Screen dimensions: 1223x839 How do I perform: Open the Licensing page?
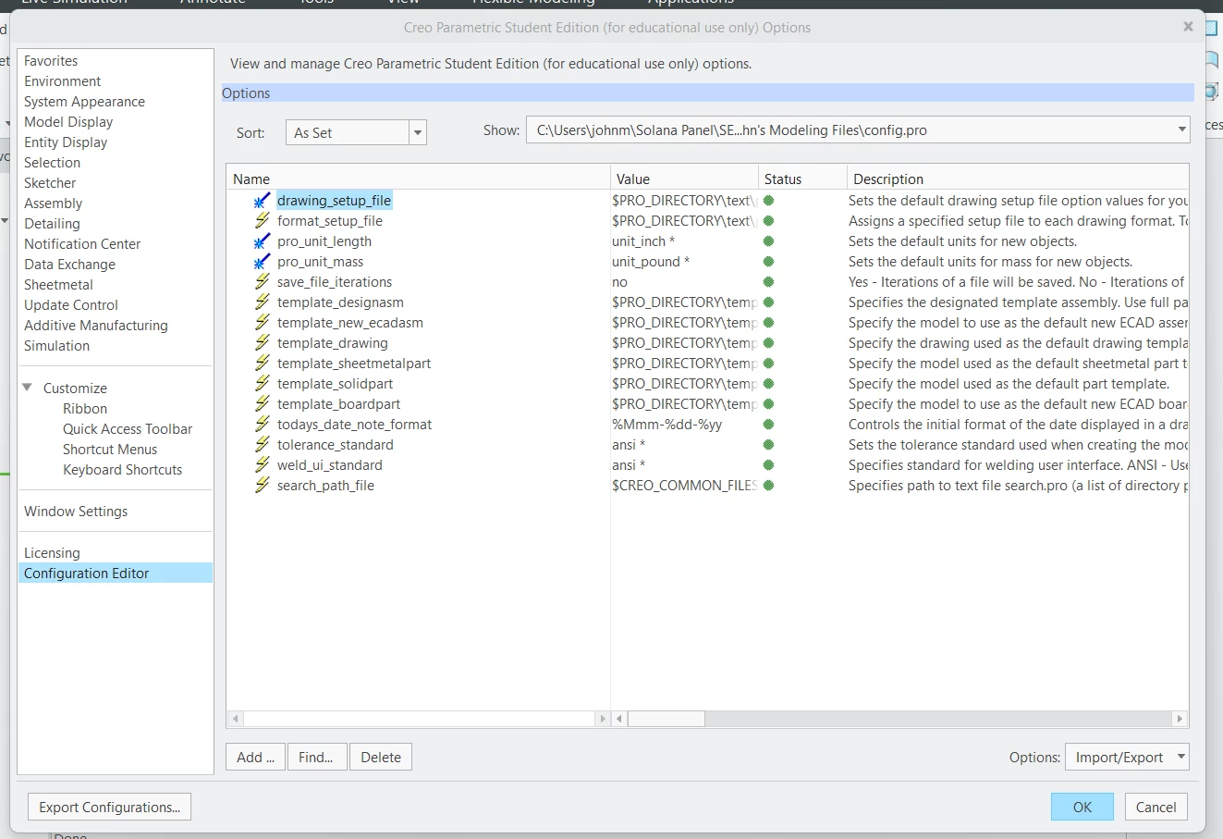[x=52, y=553]
